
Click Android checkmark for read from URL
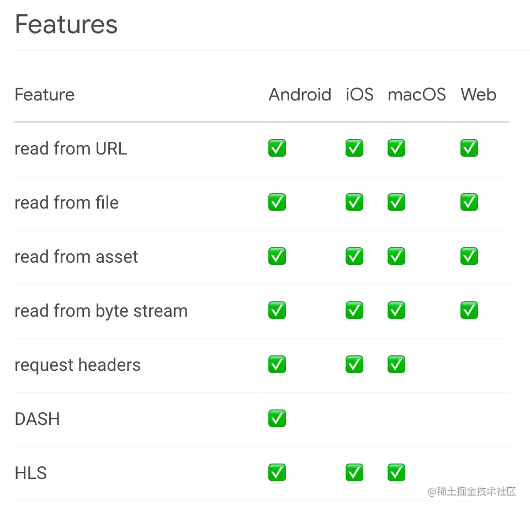277,148
